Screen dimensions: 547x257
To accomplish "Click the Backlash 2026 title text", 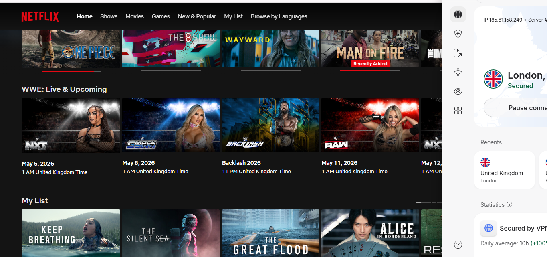I will pyautogui.click(x=242, y=163).
